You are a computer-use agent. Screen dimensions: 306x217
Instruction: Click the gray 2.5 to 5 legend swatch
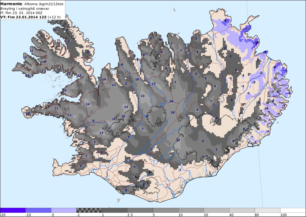pyautogui.click(x=140, y=210)
